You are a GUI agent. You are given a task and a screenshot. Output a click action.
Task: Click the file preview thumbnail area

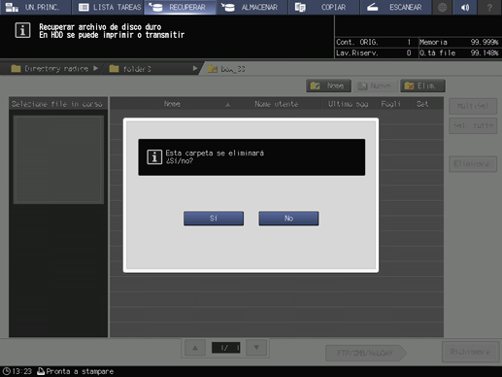pos(58,159)
